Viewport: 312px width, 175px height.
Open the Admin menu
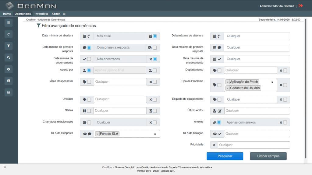(56, 14)
